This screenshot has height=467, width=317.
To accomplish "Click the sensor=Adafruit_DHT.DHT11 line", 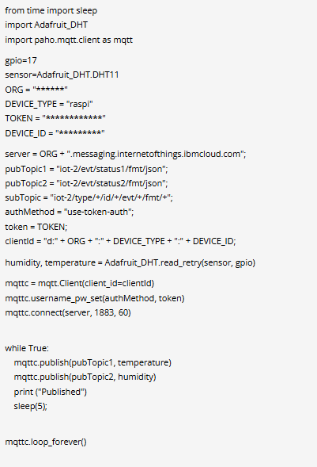I will click(62, 75).
